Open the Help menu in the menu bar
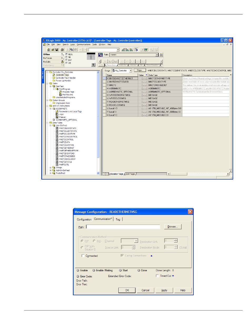 tap(109, 45)
